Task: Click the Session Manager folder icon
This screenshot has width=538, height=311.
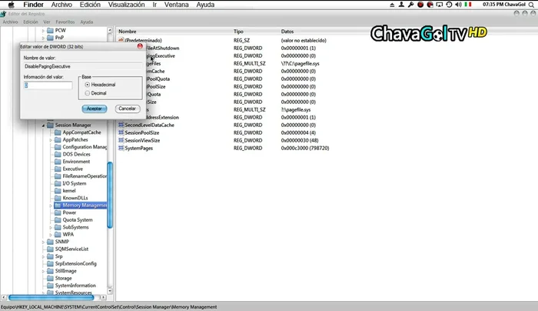Action: 50,125
